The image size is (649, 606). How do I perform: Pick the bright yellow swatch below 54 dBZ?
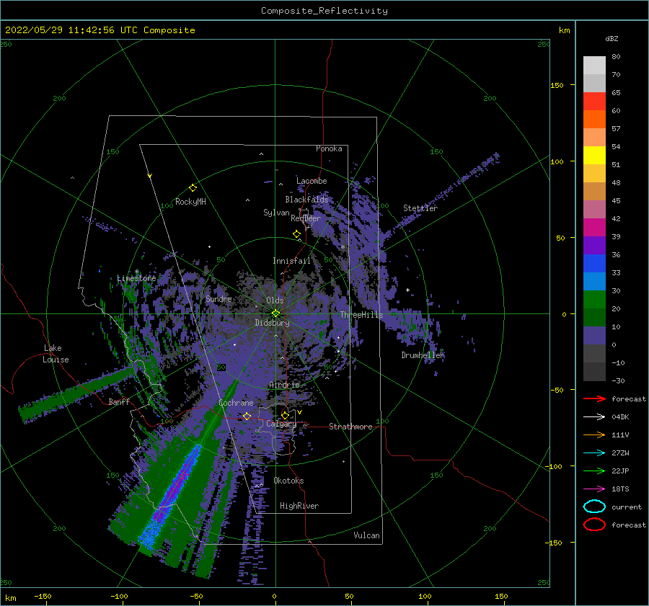pos(594,156)
